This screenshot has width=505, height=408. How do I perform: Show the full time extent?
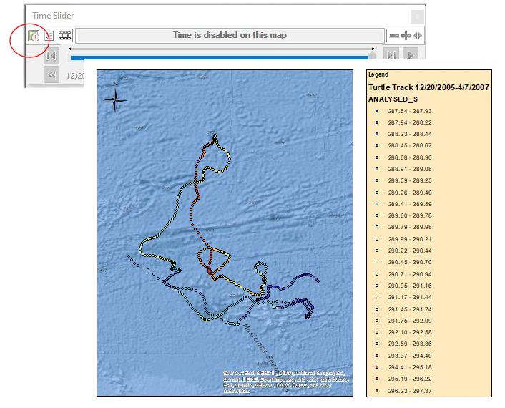click(x=418, y=35)
